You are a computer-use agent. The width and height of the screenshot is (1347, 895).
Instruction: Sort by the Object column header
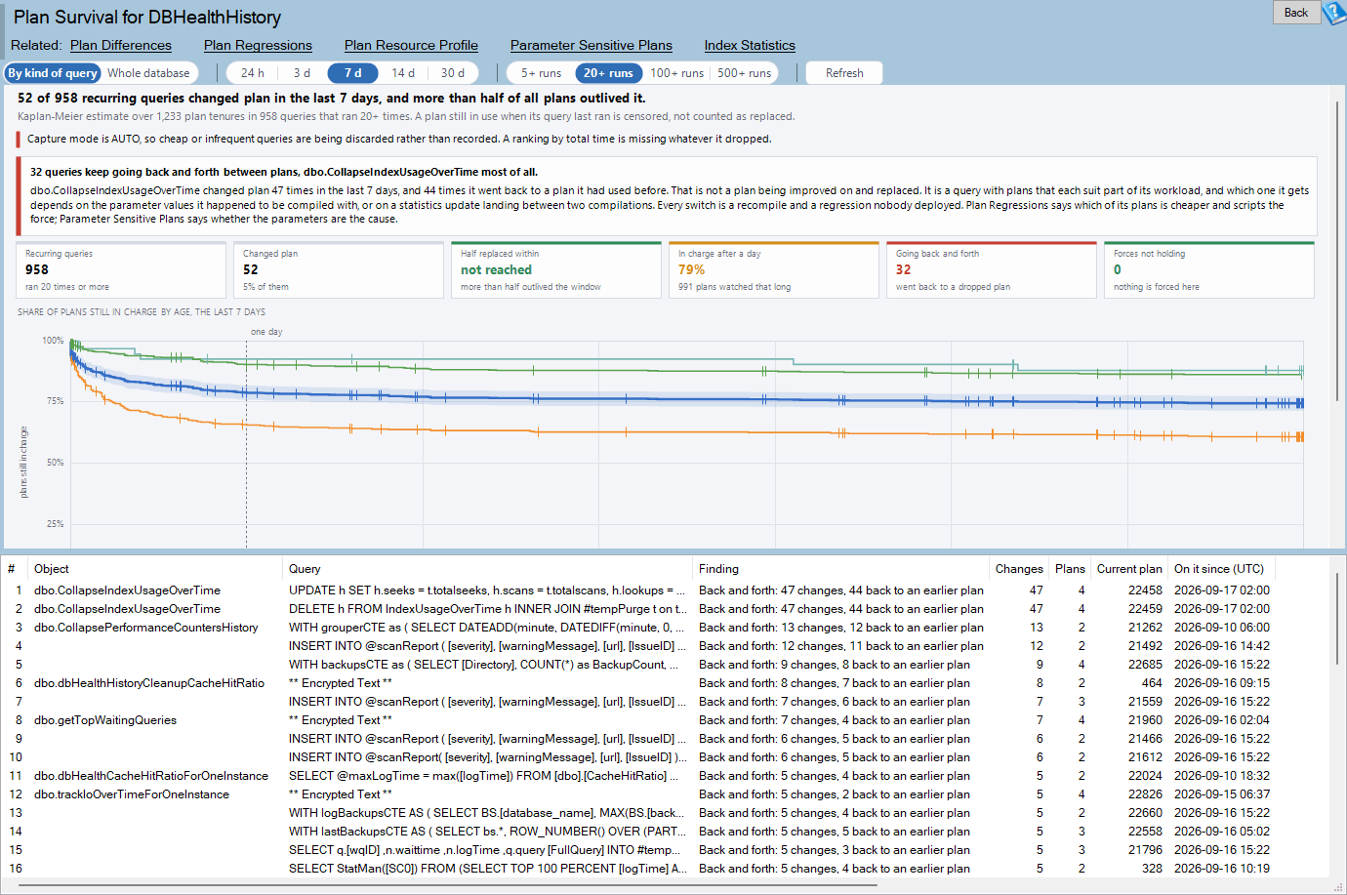click(x=154, y=569)
